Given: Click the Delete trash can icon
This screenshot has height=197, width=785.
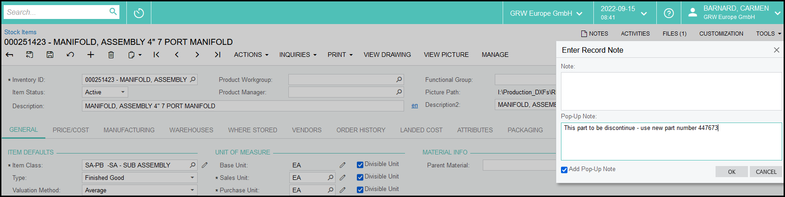Looking at the screenshot, I should click(111, 55).
